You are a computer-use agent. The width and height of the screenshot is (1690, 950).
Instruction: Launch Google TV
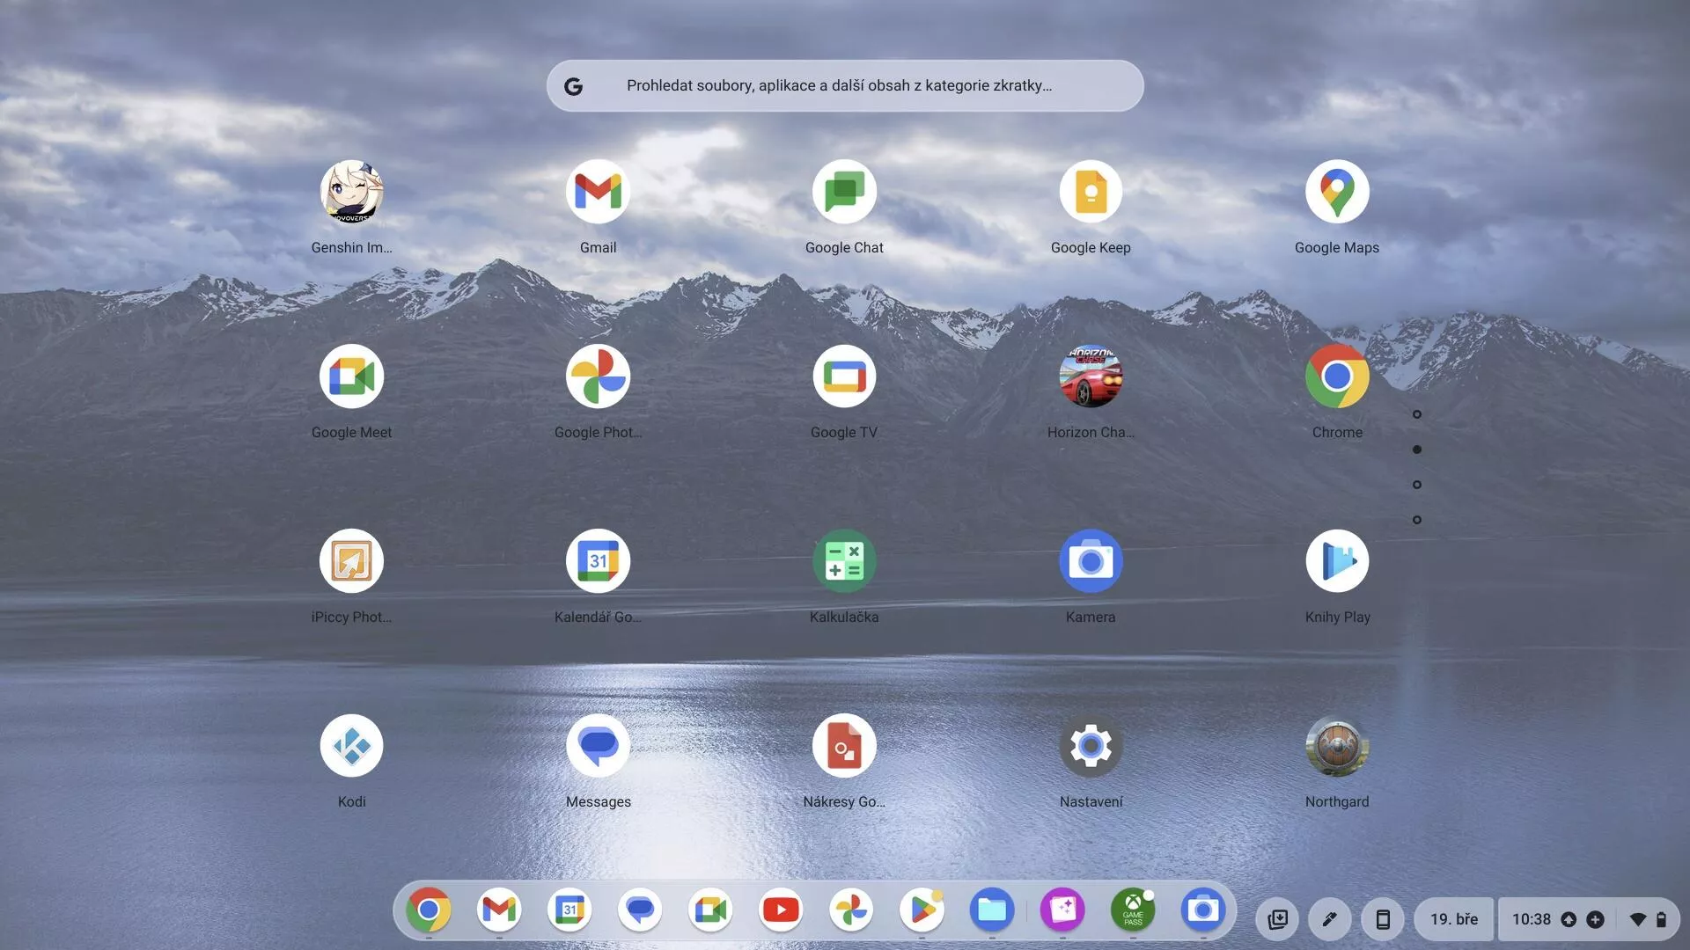point(844,376)
